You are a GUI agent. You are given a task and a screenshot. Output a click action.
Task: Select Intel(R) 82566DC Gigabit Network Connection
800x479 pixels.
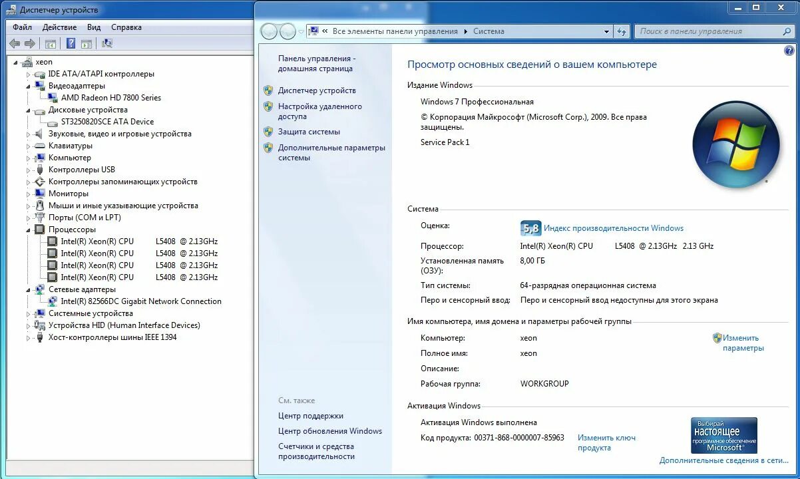click(141, 301)
